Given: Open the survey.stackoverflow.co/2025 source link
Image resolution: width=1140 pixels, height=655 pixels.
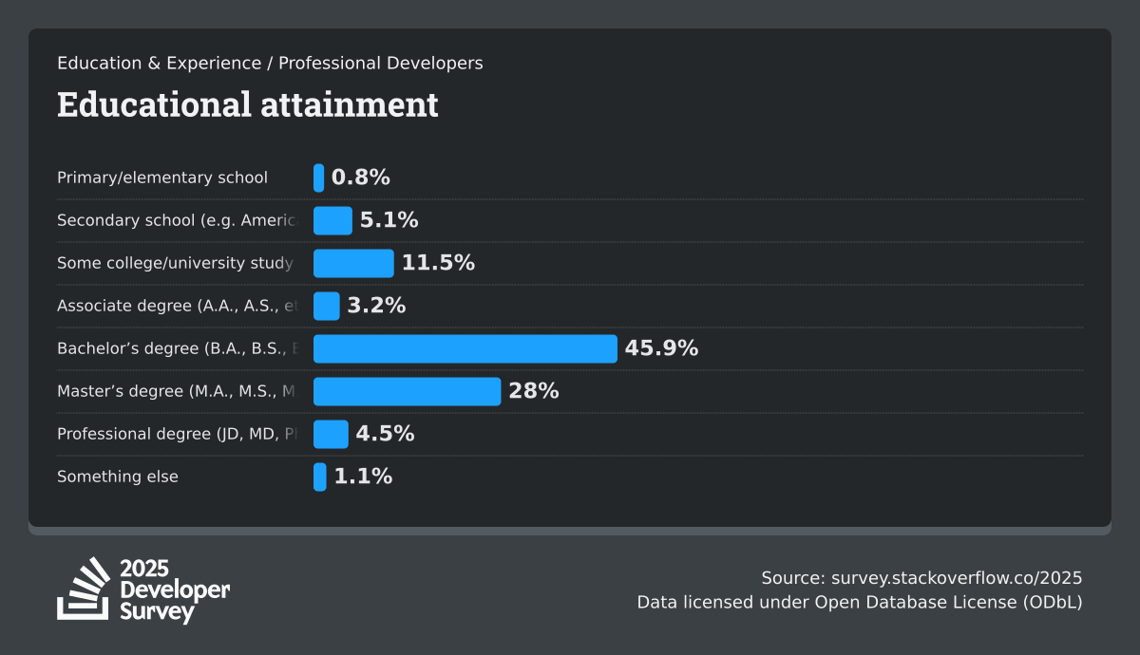Looking at the screenshot, I should pos(957,578).
